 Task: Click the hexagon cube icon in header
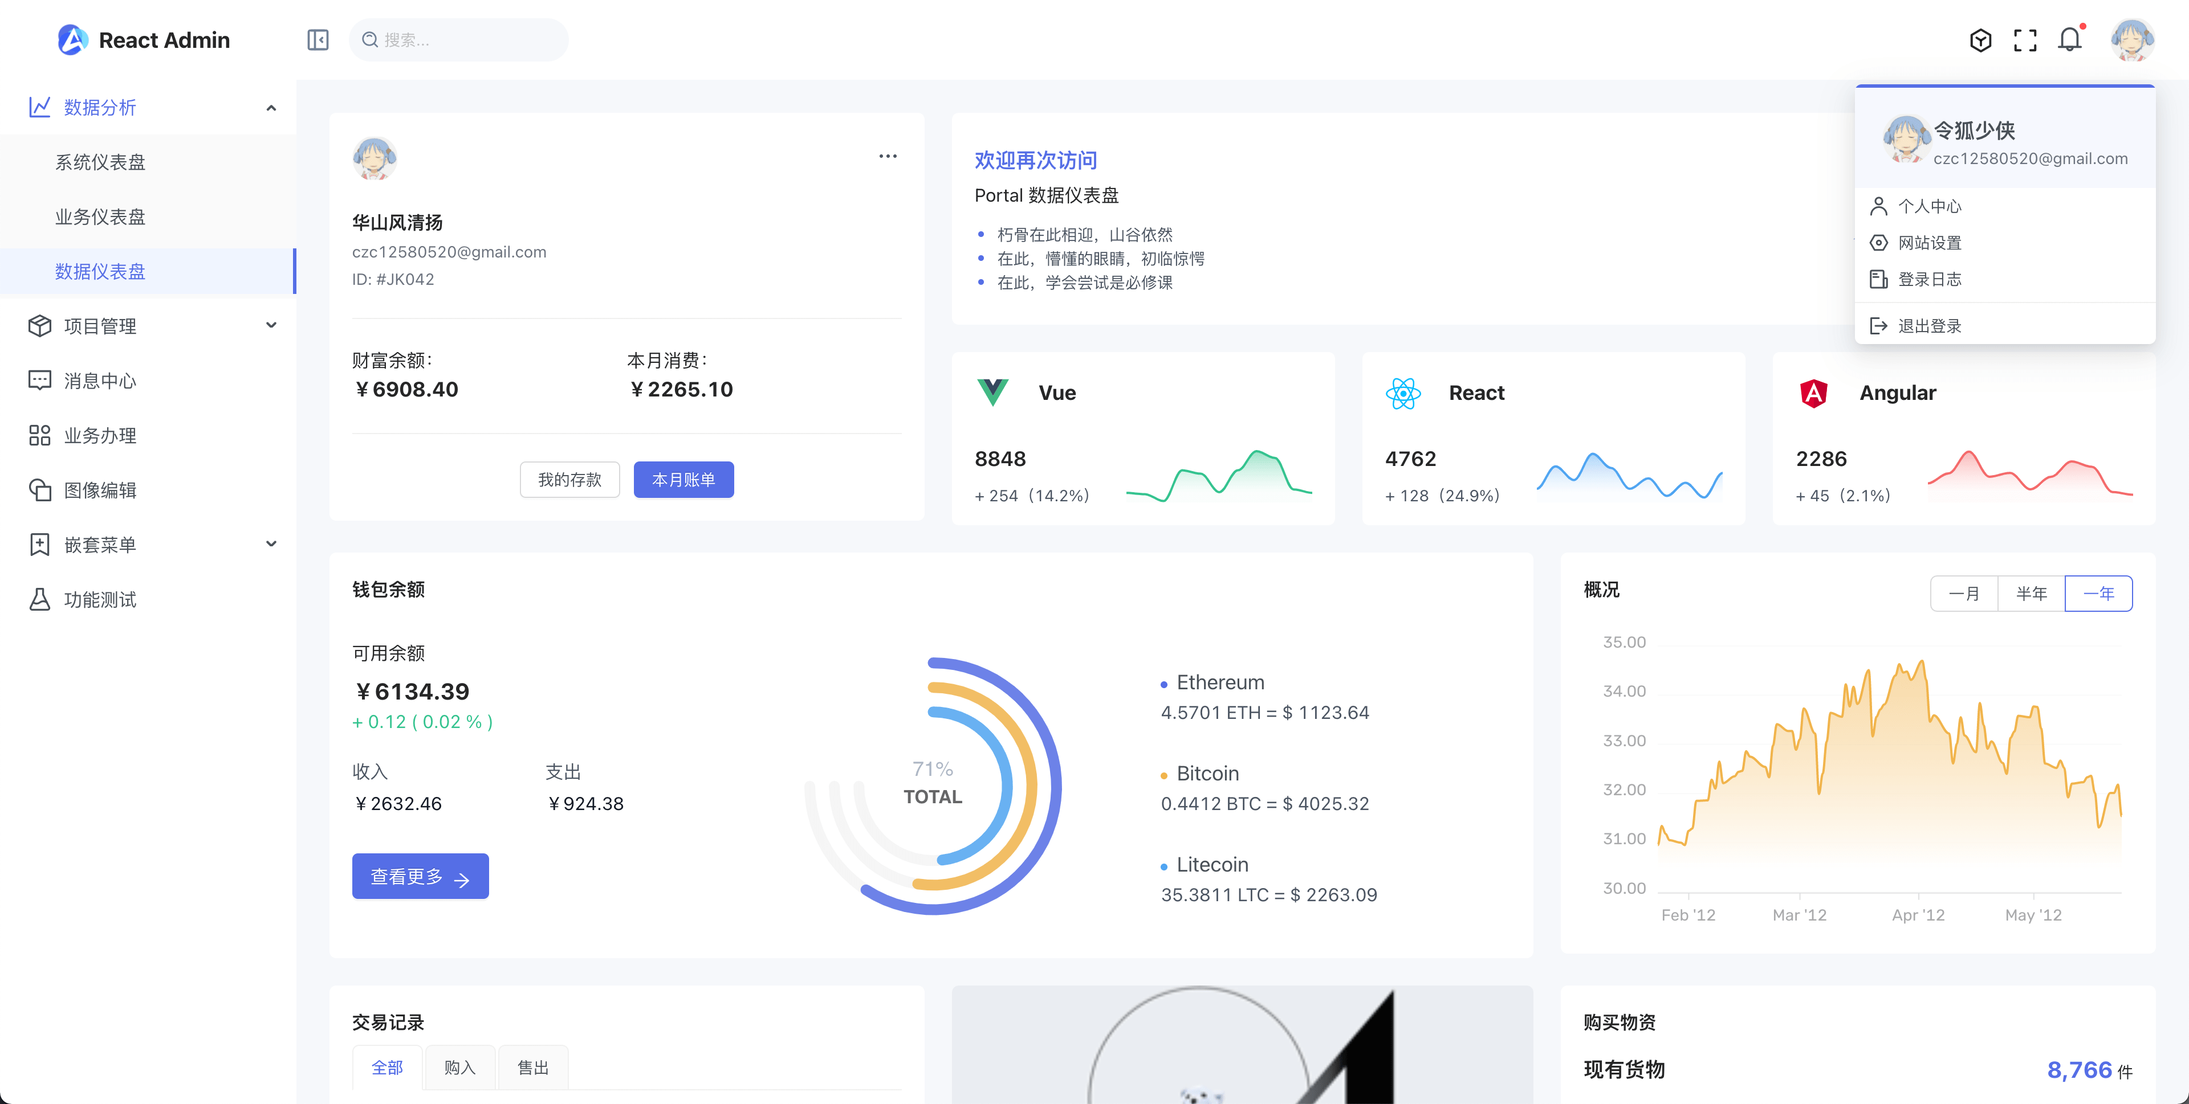point(1980,40)
